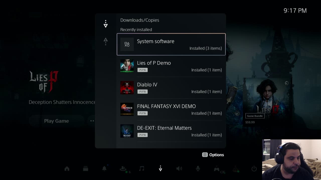Click Diablo IV cover thumbnail
321x180 pixels.
[127, 88]
